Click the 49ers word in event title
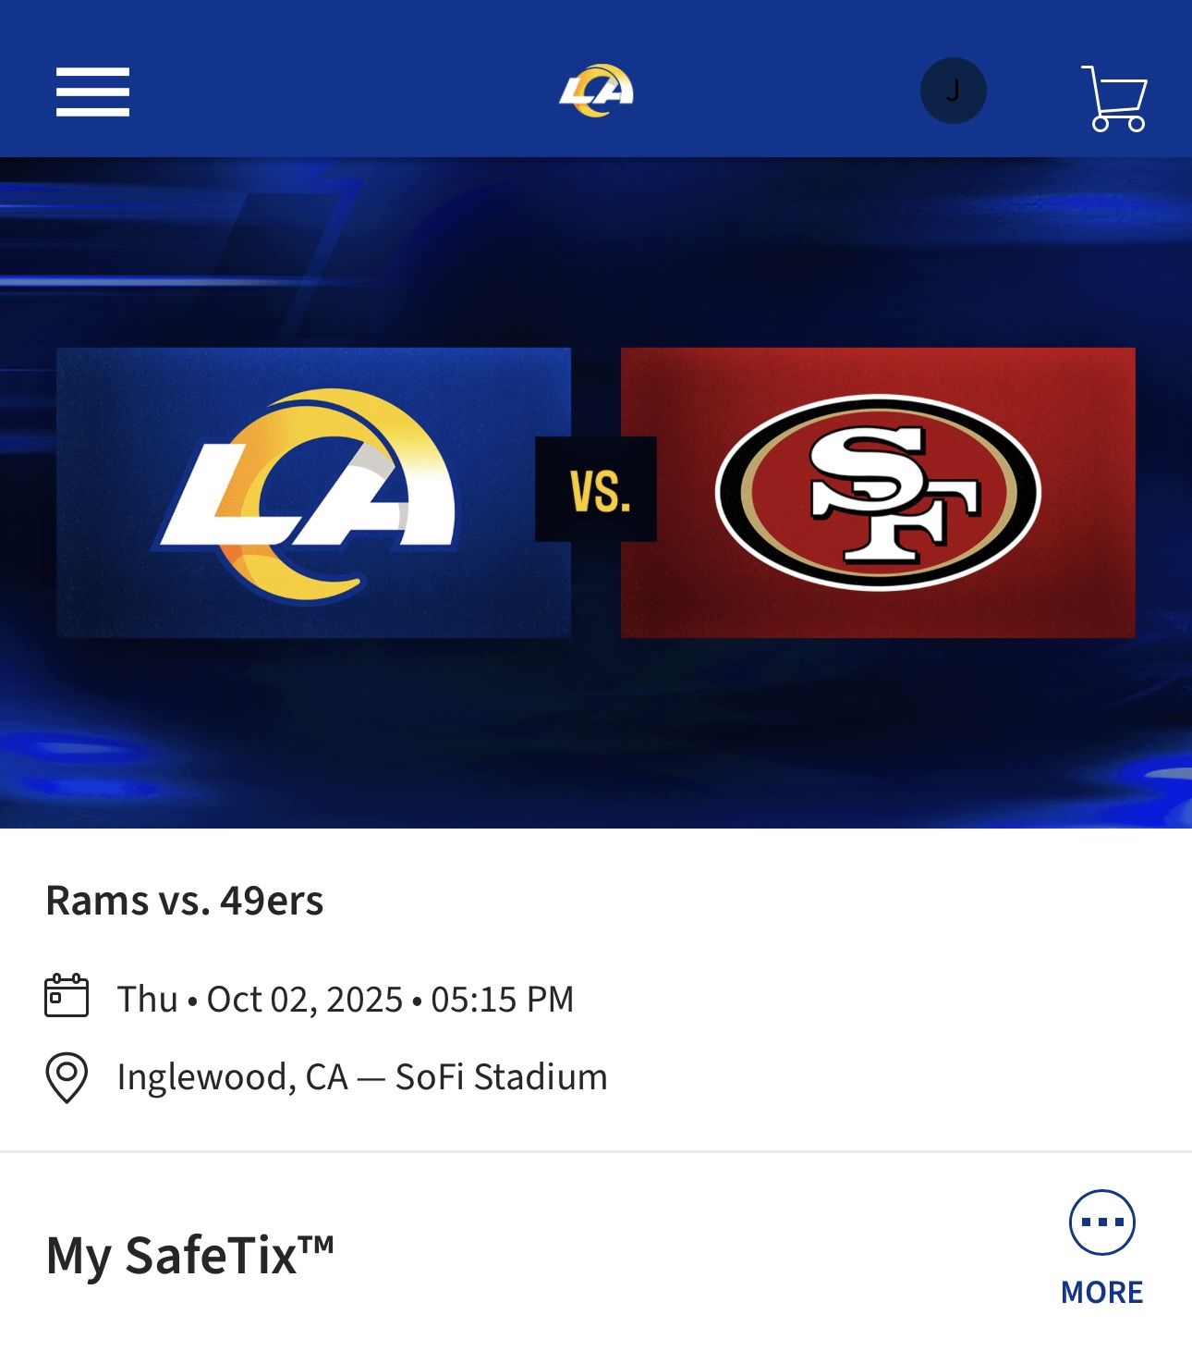Viewport: 1192px width, 1351px height. click(272, 901)
